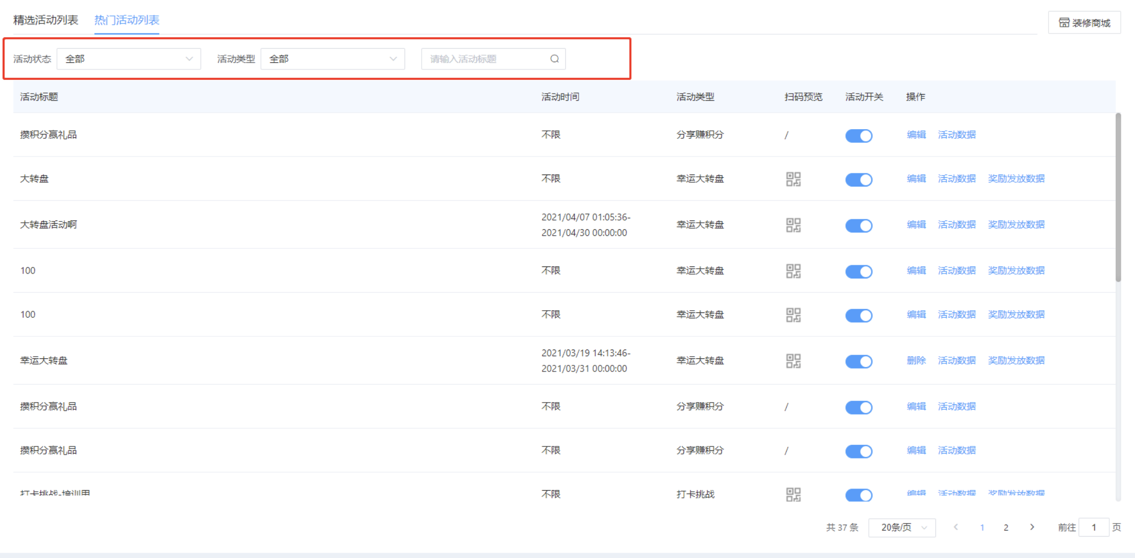Click the table's vertical scrollbar thumb

click(1118, 197)
